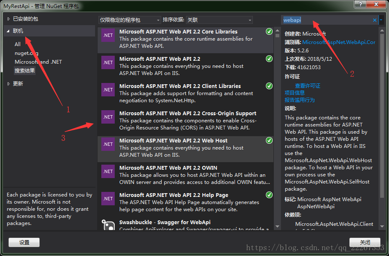389x256 pixels.
Task: Click installed checkmark on Core Libraries package
Action: tap(269, 31)
